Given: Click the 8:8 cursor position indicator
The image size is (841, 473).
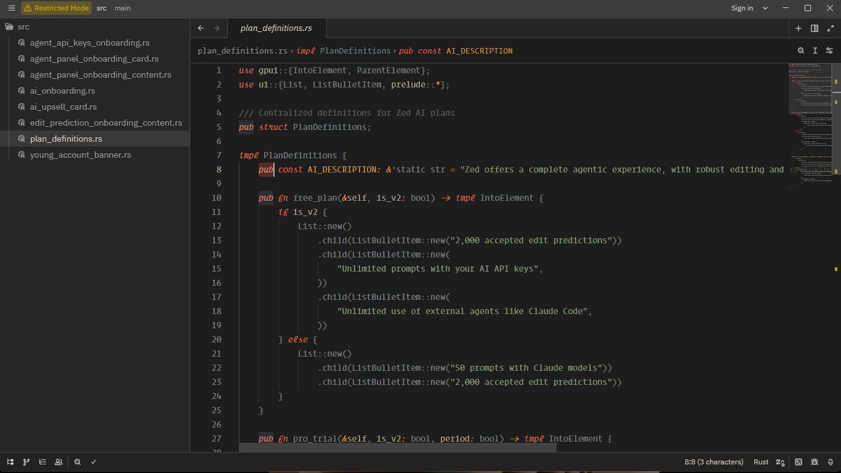Looking at the screenshot, I should point(714,462).
